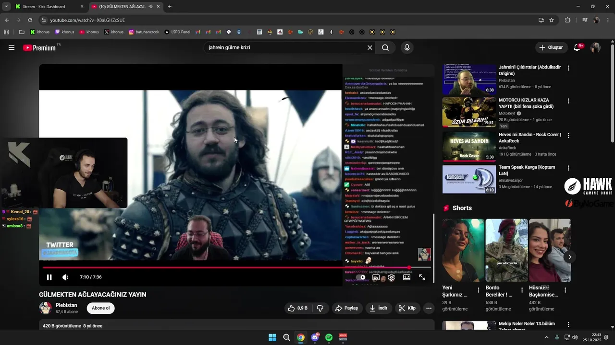Open options for Hüsnü Başkomiser short
The width and height of the screenshot is (615, 345).
point(565,290)
